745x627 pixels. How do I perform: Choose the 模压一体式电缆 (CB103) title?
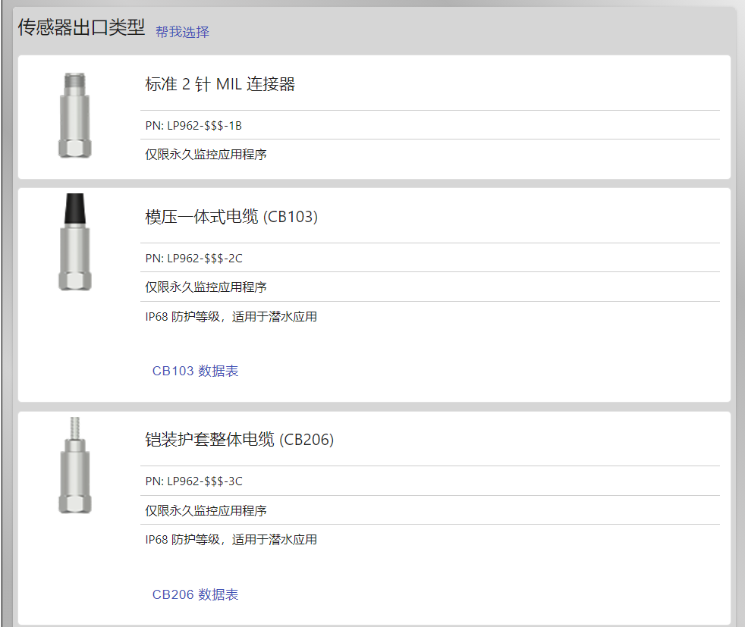[x=231, y=217]
